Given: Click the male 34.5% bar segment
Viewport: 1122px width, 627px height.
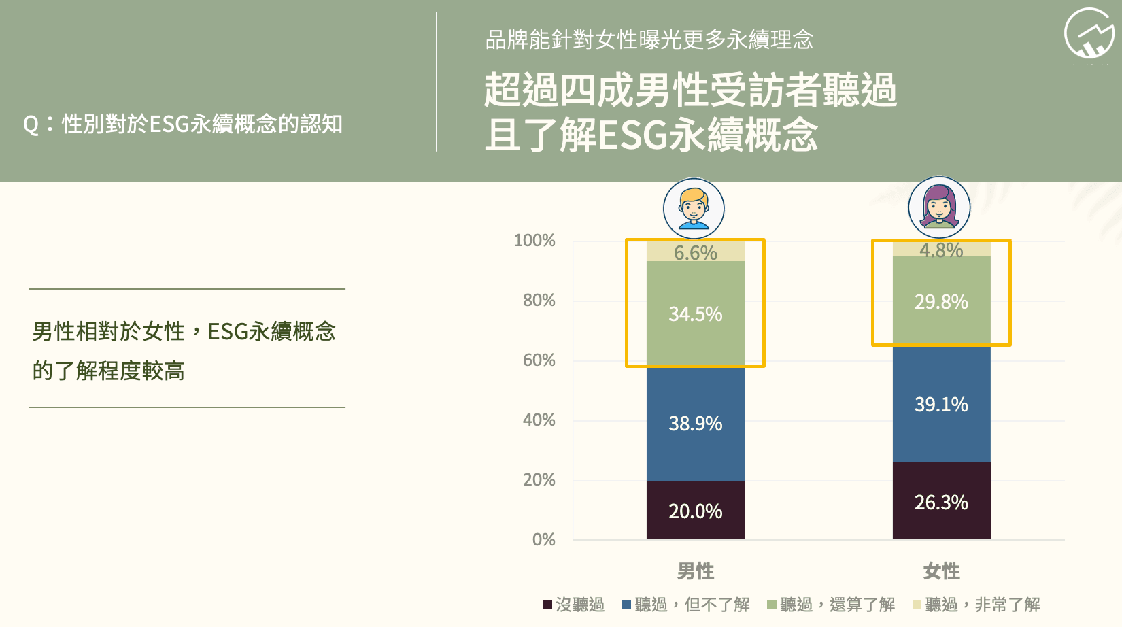Looking at the screenshot, I should (x=696, y=314).
